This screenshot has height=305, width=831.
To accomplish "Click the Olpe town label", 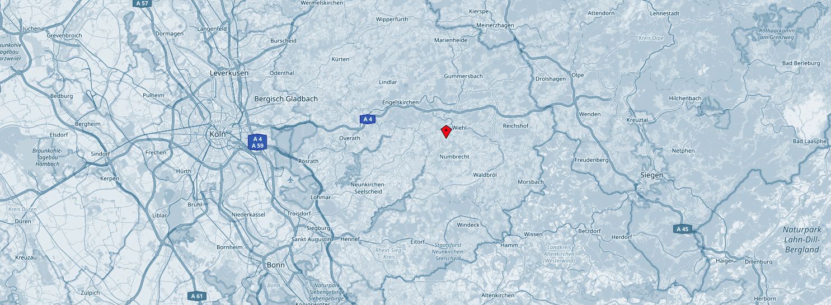I will pyautogui.click(x=578, y=75).
